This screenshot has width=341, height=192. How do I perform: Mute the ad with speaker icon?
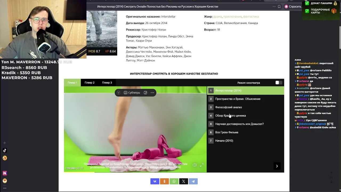tap(194, 165)
